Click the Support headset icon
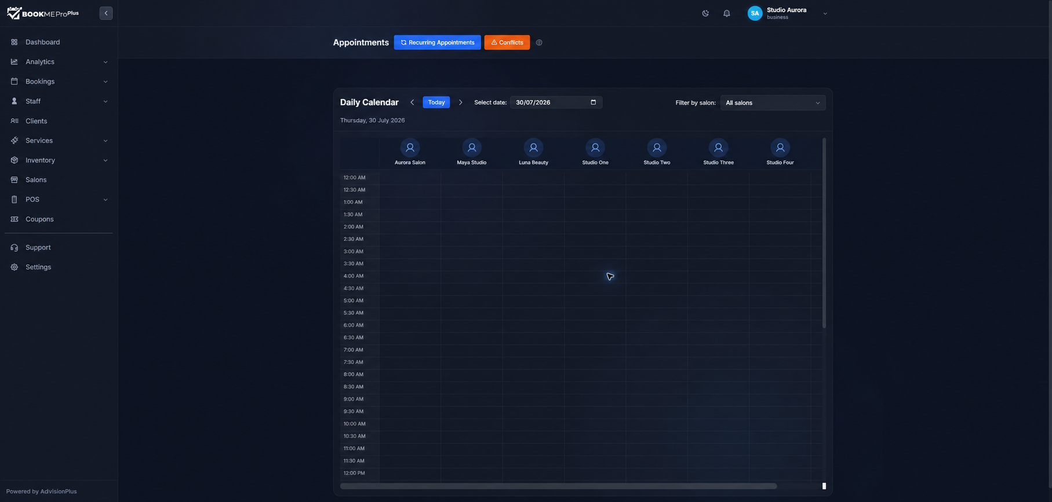 click(x=14, y=248)
